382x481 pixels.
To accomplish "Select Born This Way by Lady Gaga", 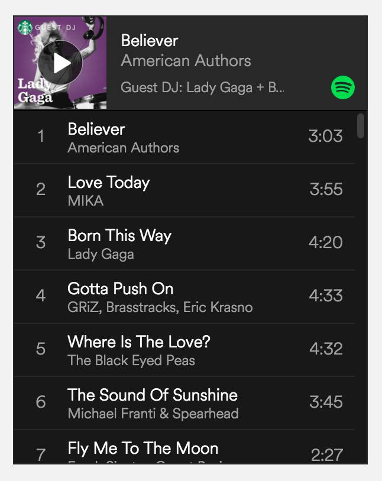I will click(184, 243).
